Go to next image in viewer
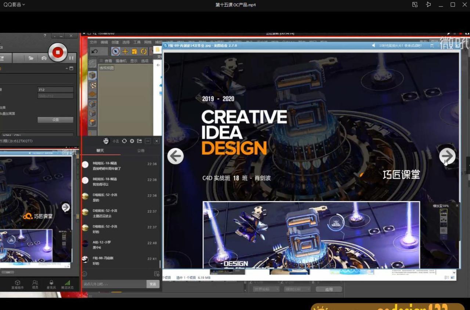 coord(447,156)
